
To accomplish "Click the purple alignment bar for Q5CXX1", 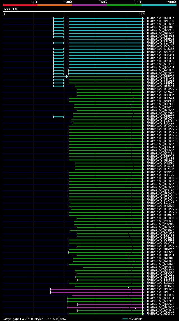I will [x=96, y=289].
